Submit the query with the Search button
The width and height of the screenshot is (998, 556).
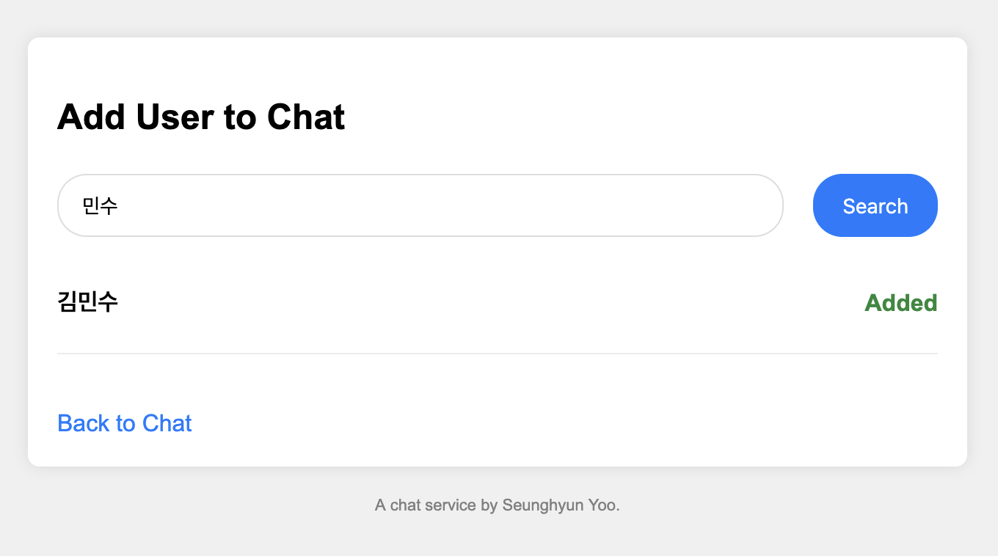pyautogui.click(x=875, y=205)
